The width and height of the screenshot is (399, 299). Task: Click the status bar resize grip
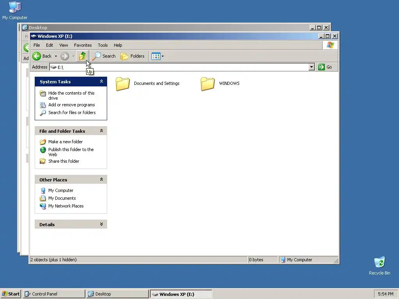click(336, 260)
